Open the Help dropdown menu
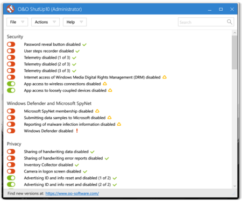The width and height of the screenshot is (242, 202). point(75,22)
